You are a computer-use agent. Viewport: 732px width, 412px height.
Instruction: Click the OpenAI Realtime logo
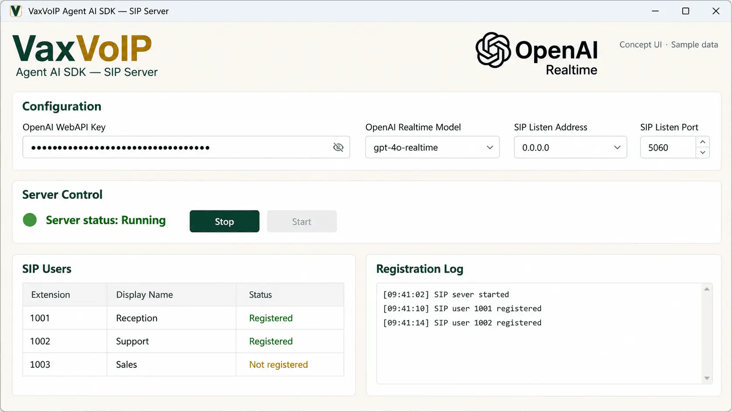coord(537,54)
